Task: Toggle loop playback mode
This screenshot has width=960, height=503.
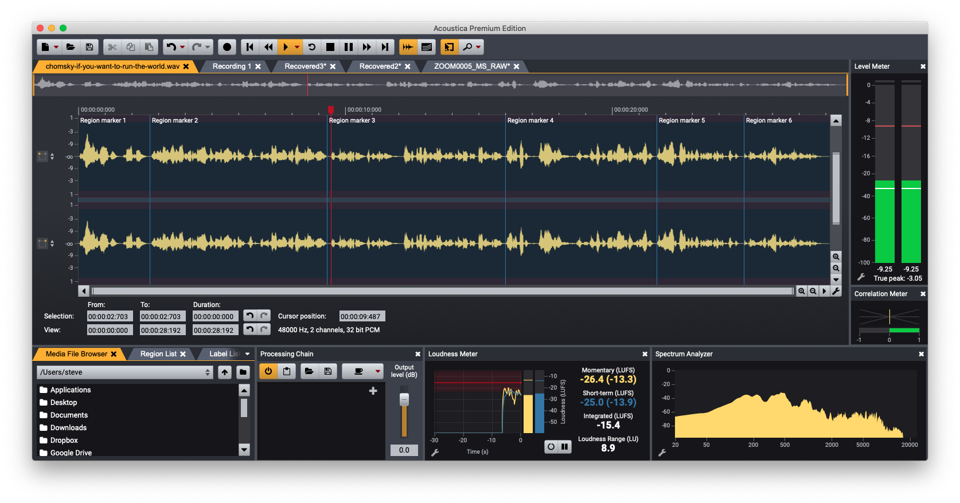Action: point(312,47)
